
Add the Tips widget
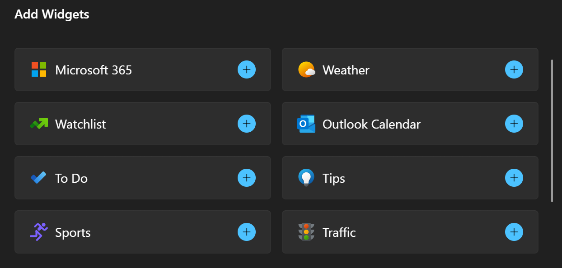point(514,178)
